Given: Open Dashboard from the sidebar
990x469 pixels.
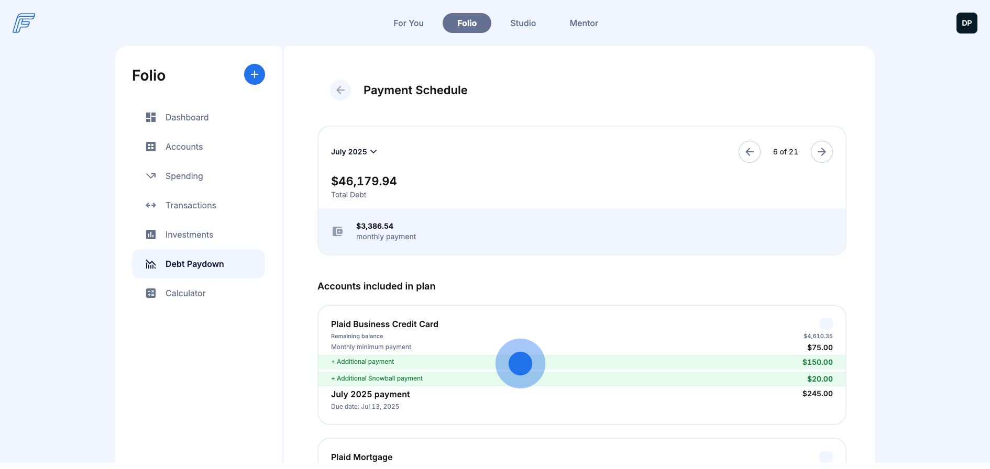Looking at the screenshot, I should tap(186, 117).
